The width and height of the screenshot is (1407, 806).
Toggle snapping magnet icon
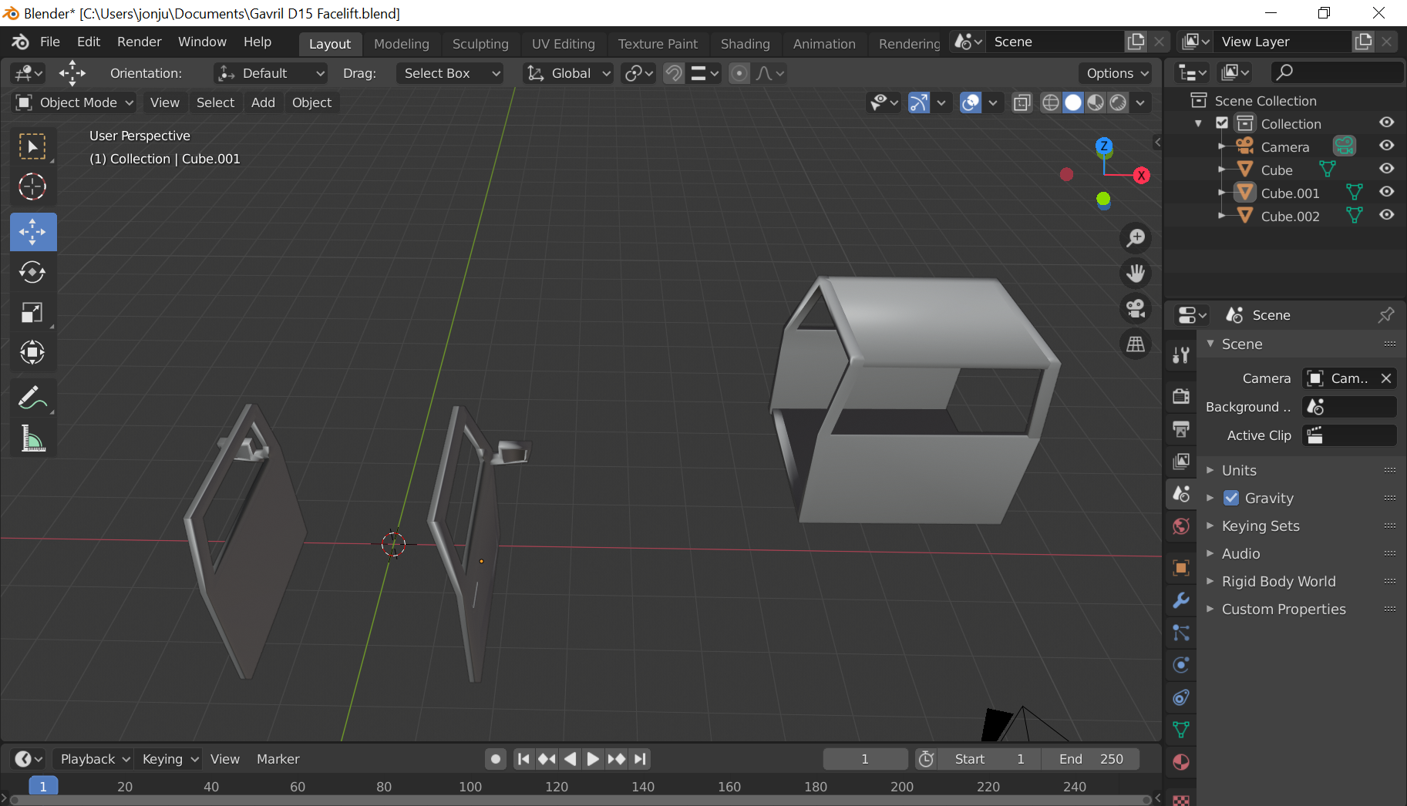674,73
